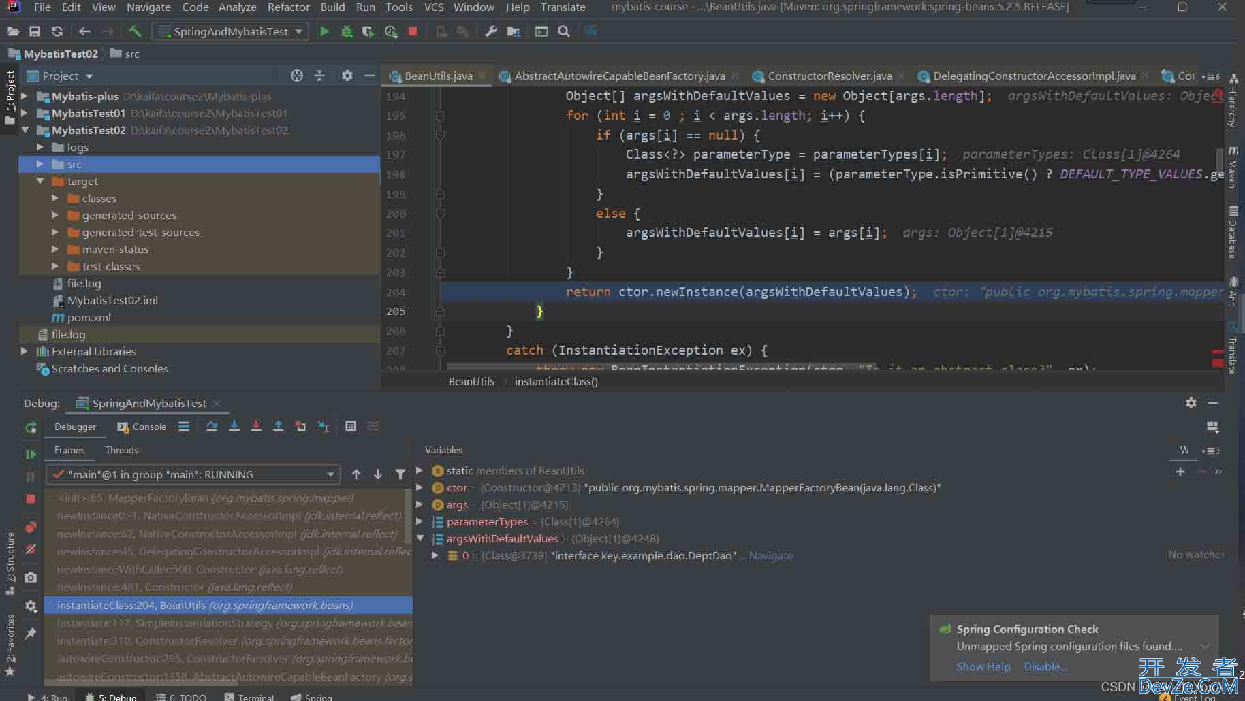Open the Refactor menu
Screen dimensions: 1245x701
coord(288,7)
